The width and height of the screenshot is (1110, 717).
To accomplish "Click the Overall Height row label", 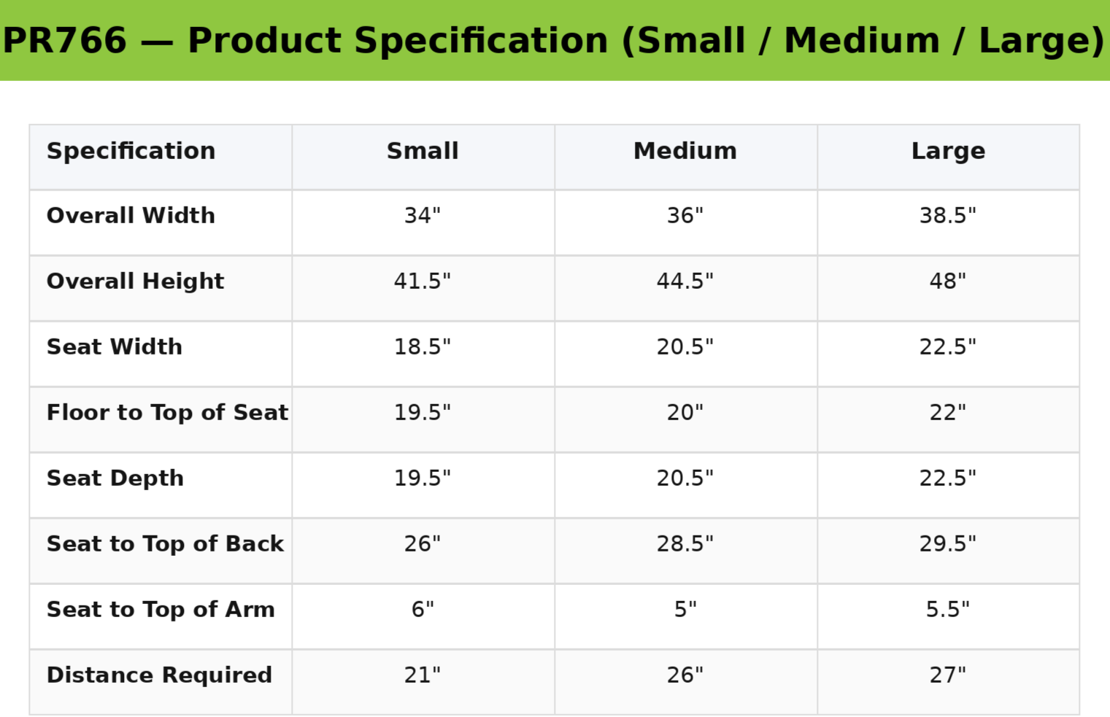I will (x=136, y=282).
